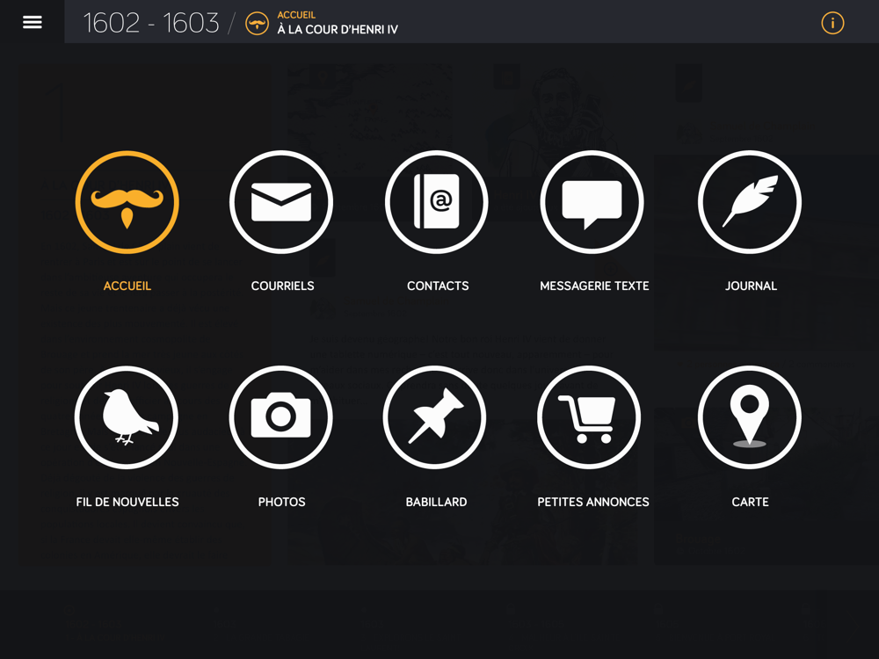Open the Babillard pushpin icon
Viewport: 879px width, 659px height.
[435, 417]
